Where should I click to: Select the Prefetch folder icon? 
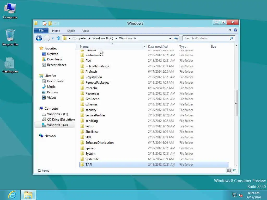point(82,71)
